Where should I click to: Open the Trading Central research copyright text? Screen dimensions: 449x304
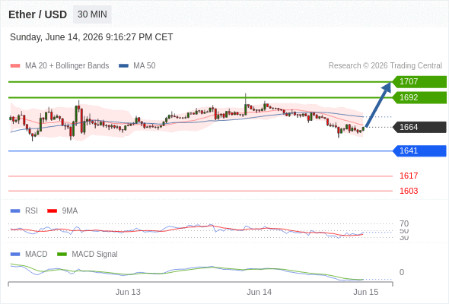coord(385,66)
